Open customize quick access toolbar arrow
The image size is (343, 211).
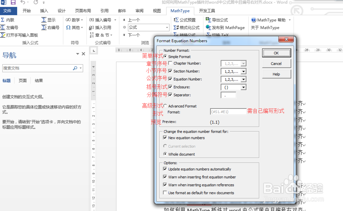pyautogui.click(x=44, y=3)
